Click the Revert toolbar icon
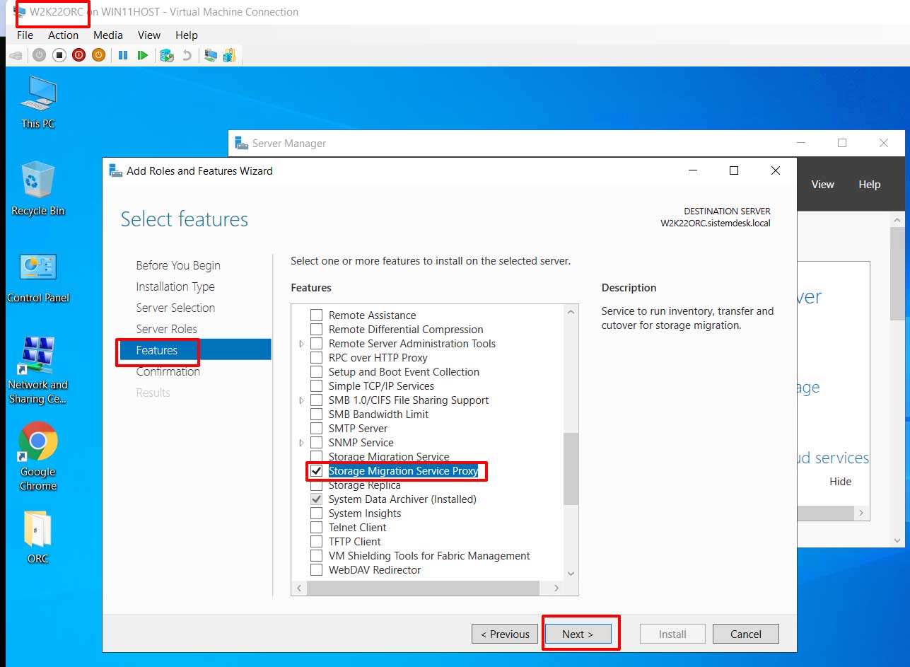Screen dimensions: 910x667 [x=187, y=55]
